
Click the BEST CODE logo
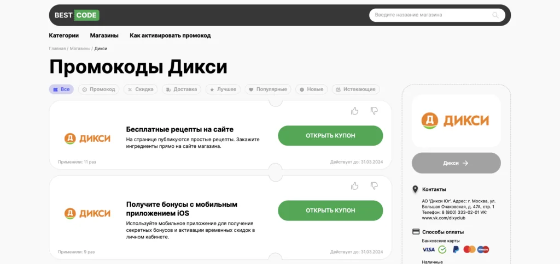[77, 15]
